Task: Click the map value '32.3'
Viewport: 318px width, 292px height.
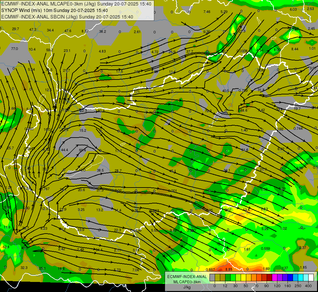Action: pyautogui.click(x=24, y=268)
